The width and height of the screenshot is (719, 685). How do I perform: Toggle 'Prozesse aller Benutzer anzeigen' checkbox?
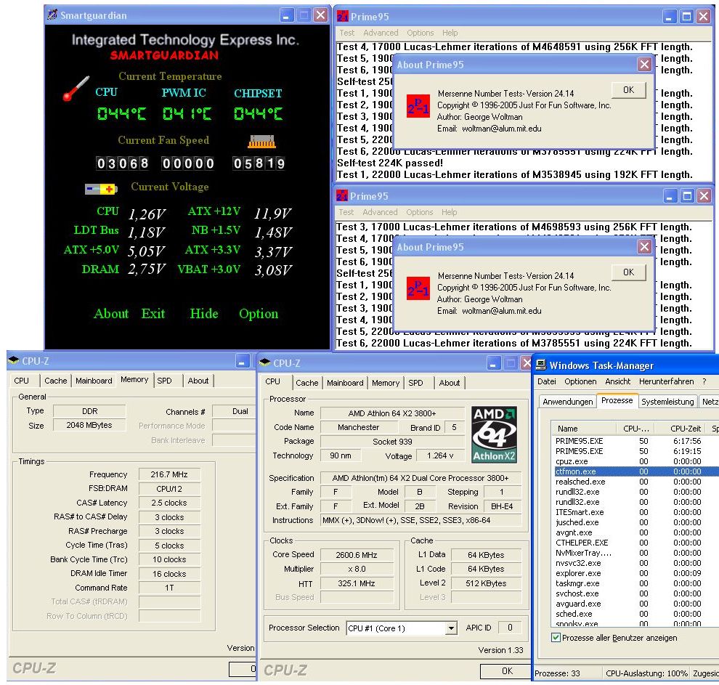click(556, 637)
